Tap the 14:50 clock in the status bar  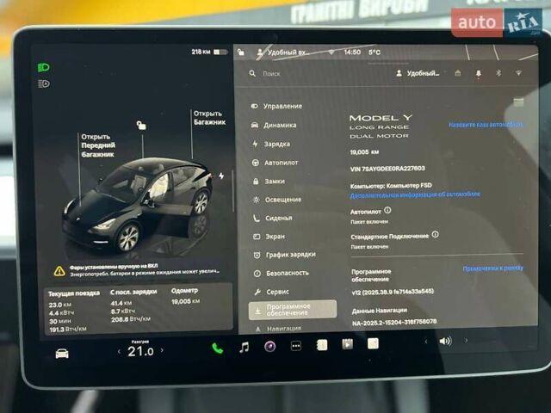352,52
